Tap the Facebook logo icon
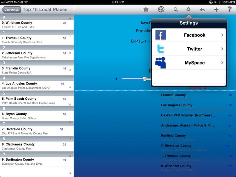 point(160,35)
